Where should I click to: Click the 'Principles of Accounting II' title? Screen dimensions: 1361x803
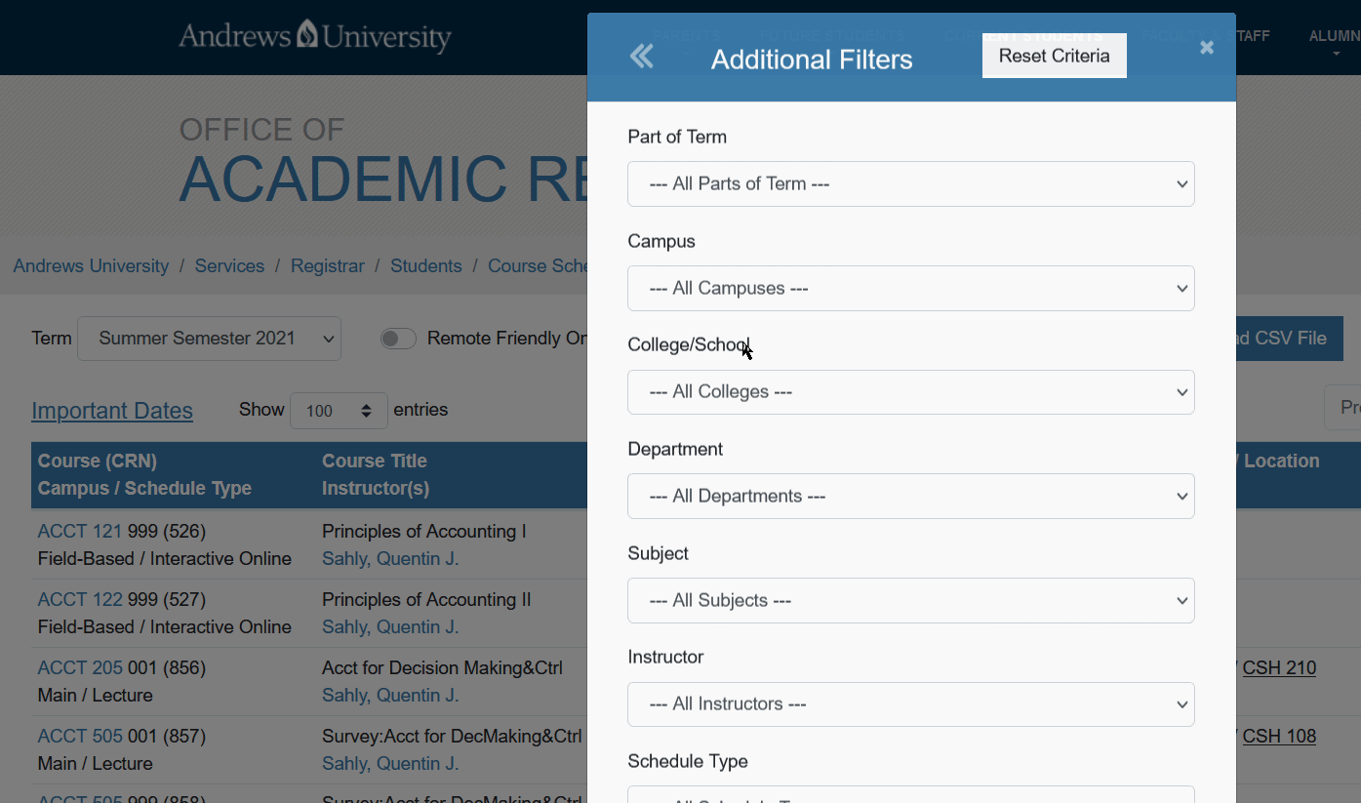[x=426, y=600]
